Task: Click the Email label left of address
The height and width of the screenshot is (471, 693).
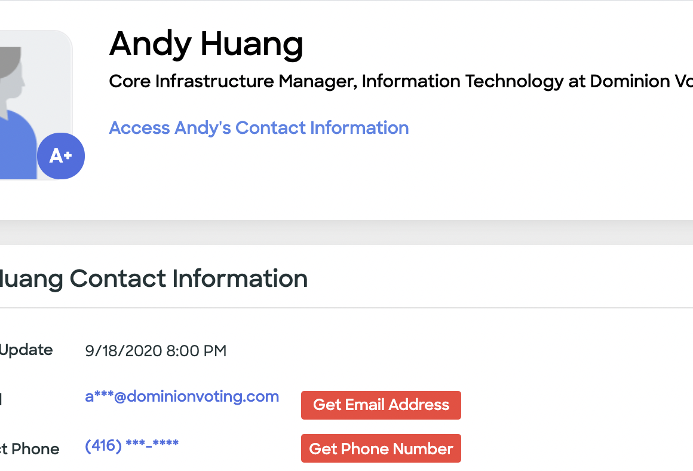Action: click(1, 400)
